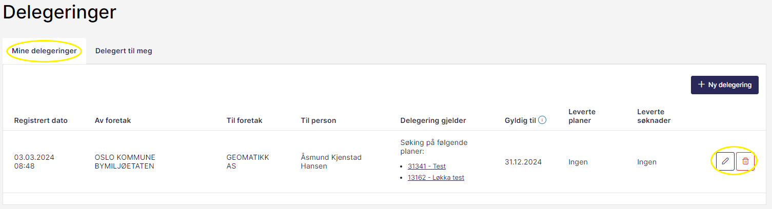Open the 31341 - Test plan link
Viewport: 772px width, 209px height.
pyautogui.click(x=427, y=166)
